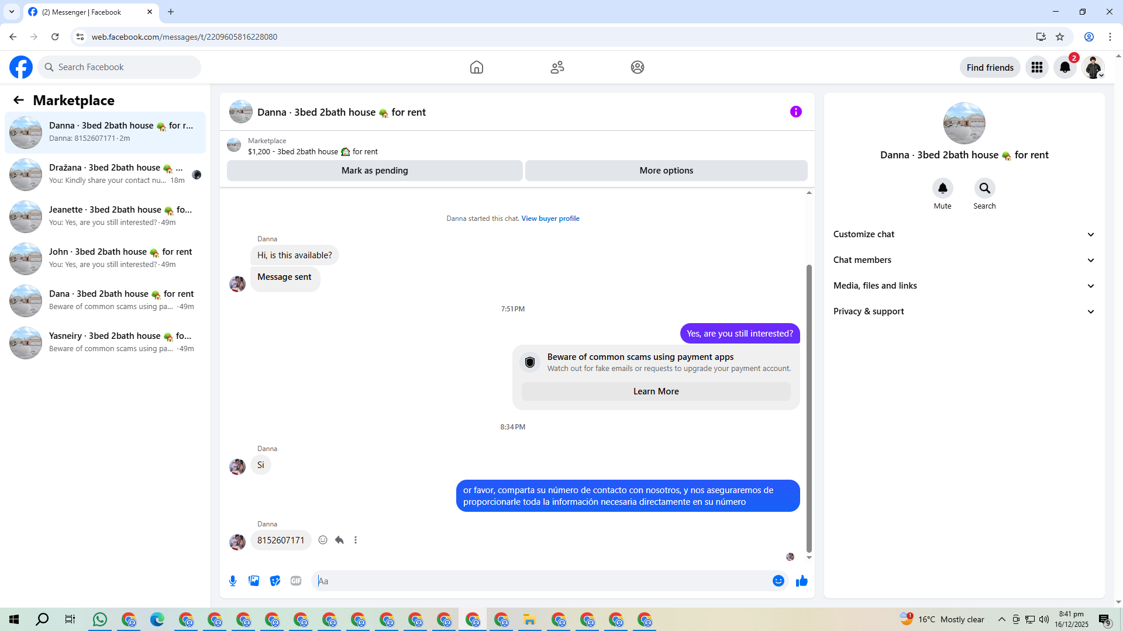Expand Customize chat section

[964, 234]
